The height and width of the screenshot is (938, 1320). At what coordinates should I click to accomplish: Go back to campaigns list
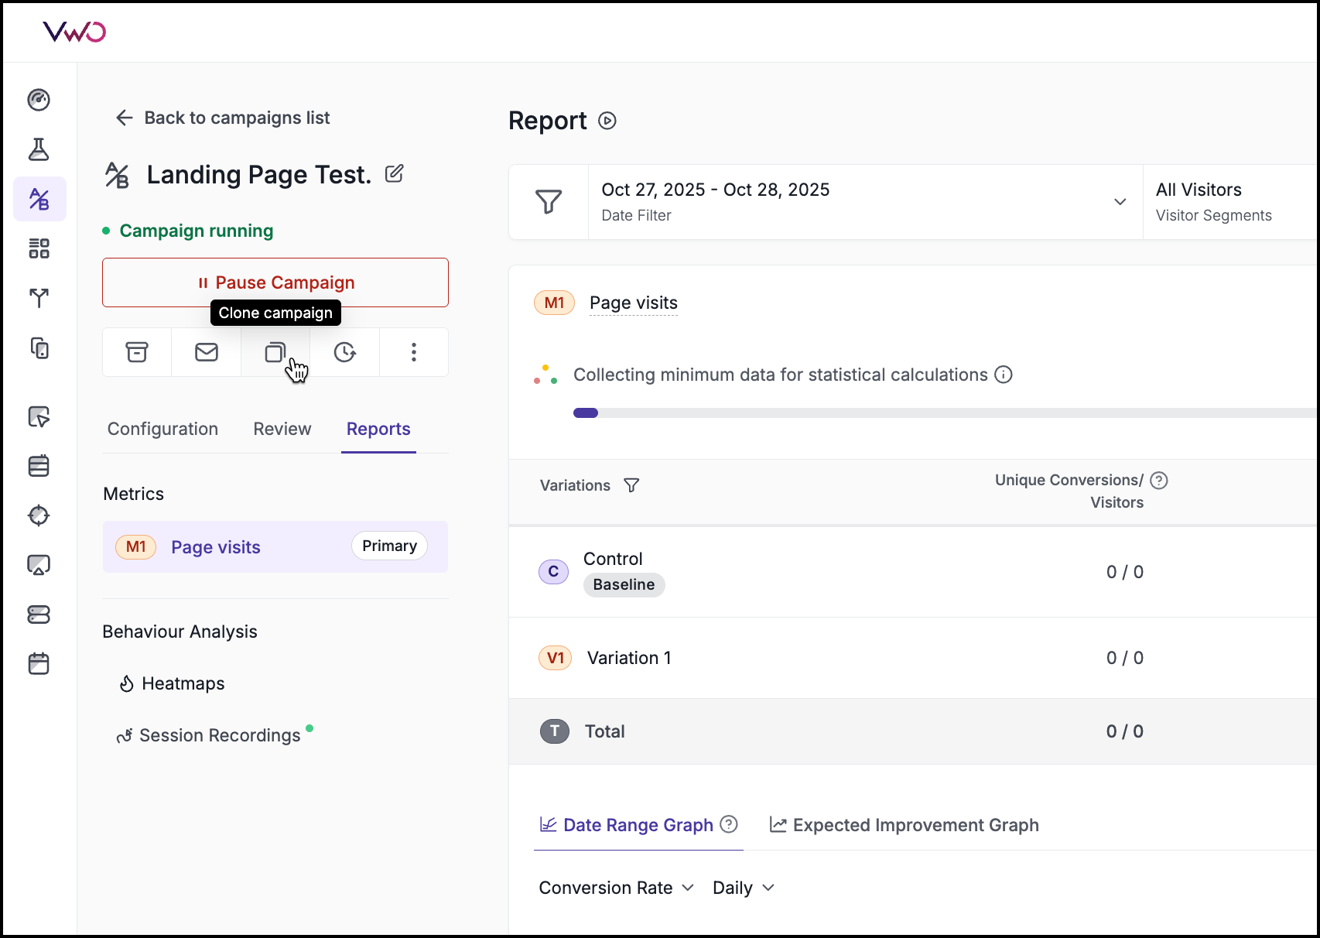coord(223,118)
